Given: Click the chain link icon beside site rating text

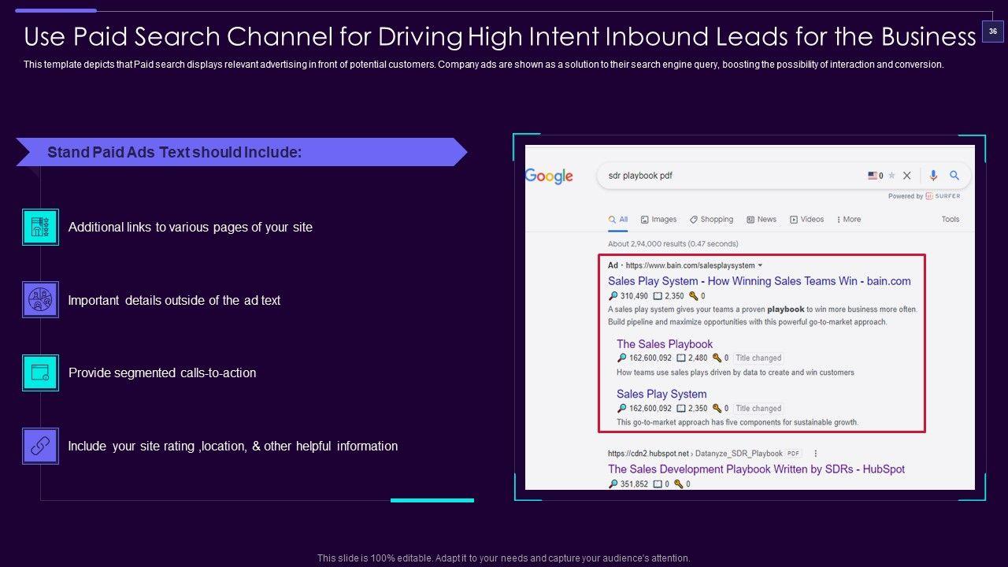Looking at the screenshot, I should click(40, 446).
